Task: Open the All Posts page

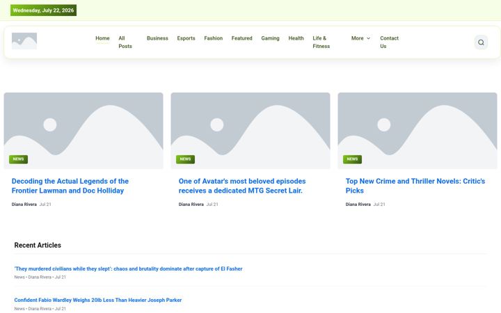Action: tap(125, 42)
